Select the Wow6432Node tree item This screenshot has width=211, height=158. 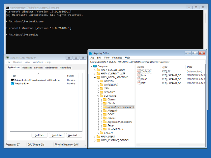pos(115,129)
